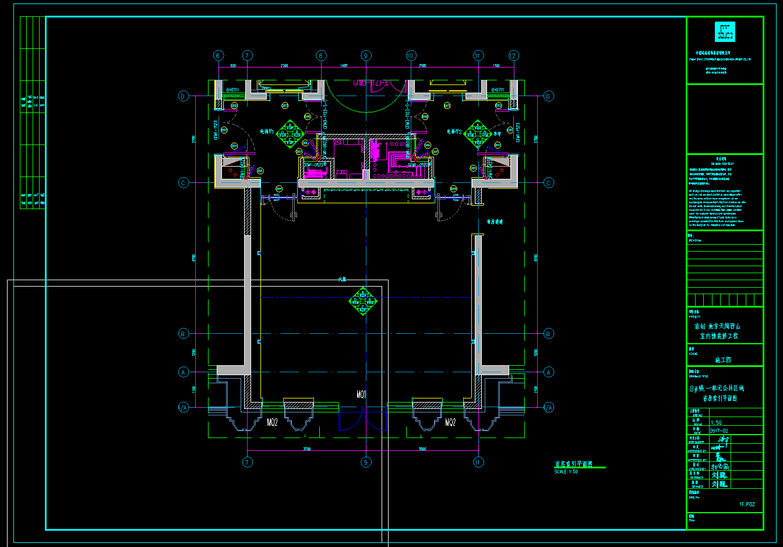Click the 首层索引平面图 drawing title under the plan
The image size is (783, 547).
point(573,464)
